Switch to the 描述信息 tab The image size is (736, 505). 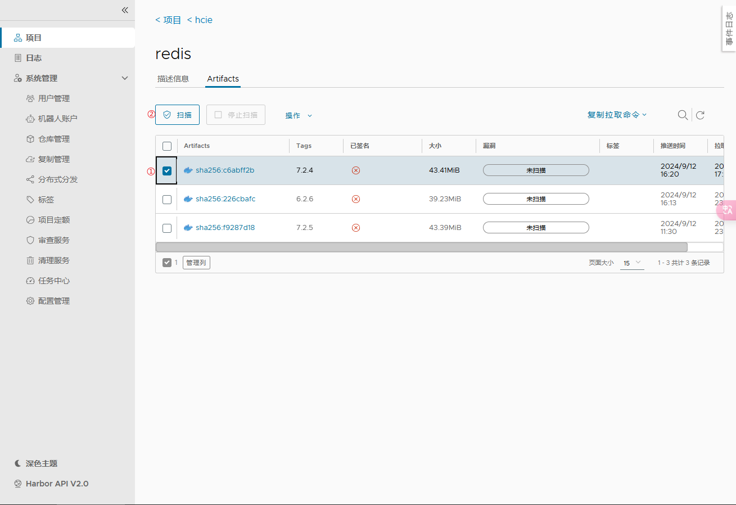pyautogui.click(x=173, y=79)
